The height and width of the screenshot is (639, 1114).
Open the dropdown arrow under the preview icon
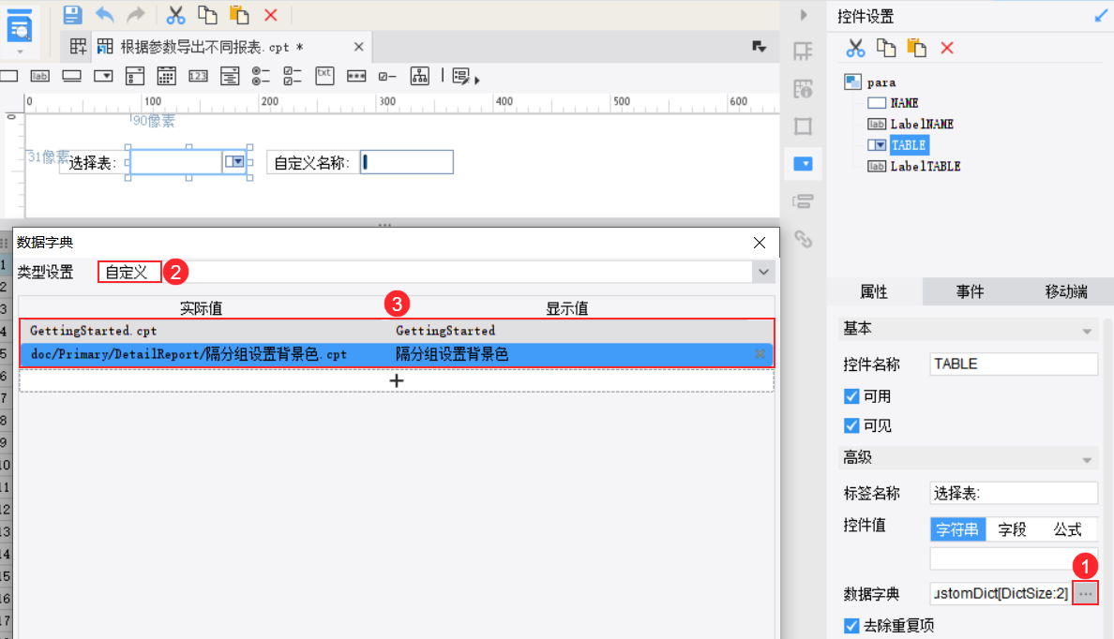click(x=19, y=52)
